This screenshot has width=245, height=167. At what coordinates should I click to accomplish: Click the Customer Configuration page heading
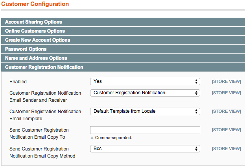[35, 4]
